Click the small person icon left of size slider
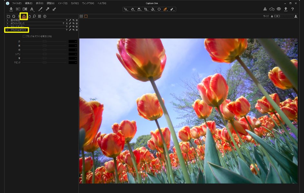This screenshot has height=193, width=304. point(272,16)
